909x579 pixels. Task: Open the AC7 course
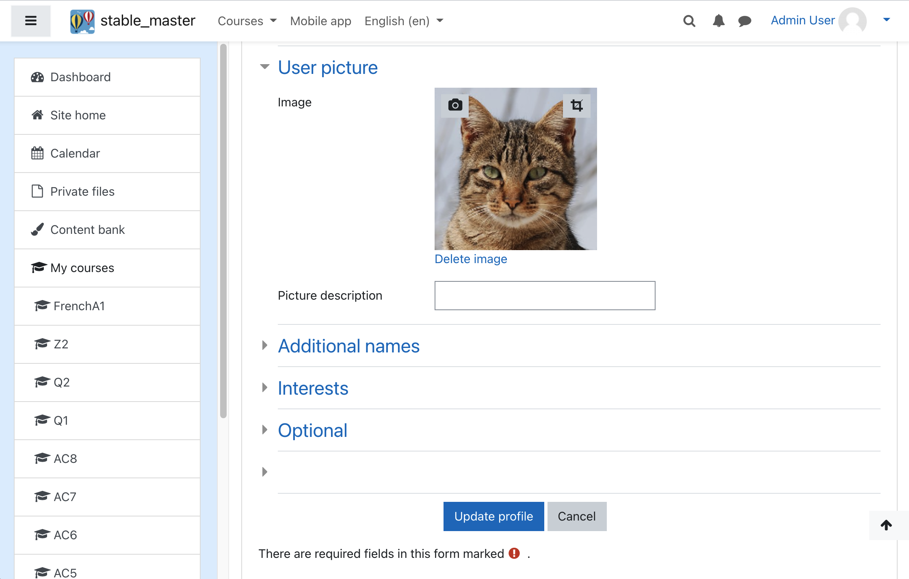[x=107, y=497]
